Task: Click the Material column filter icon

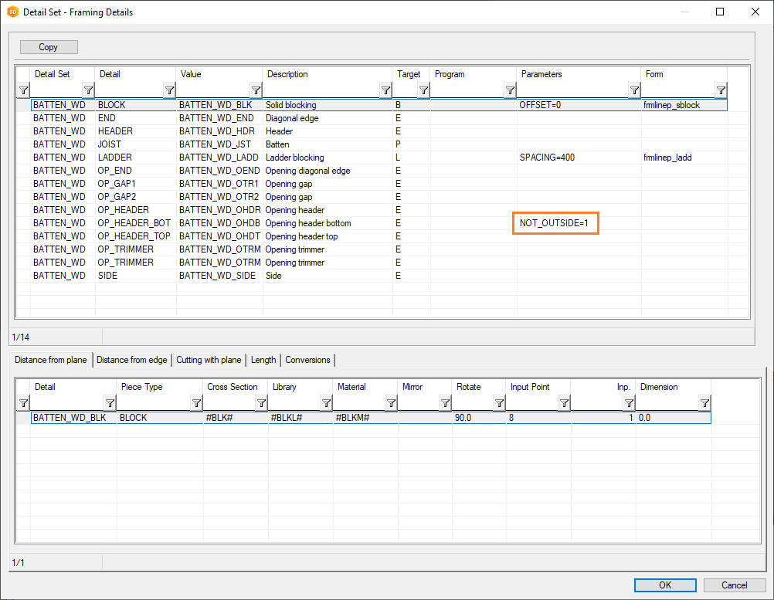Action: (392, 403)
